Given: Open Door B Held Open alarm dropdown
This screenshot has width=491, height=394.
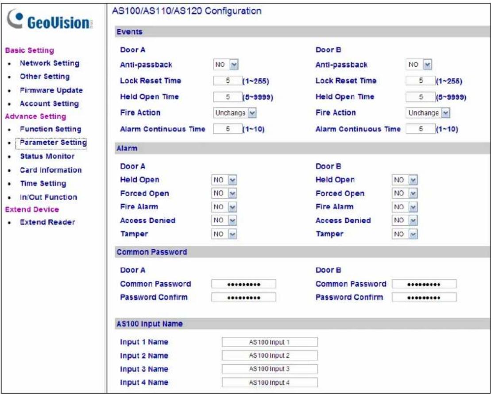Looking at the screenshot, I should coord(405,180).
